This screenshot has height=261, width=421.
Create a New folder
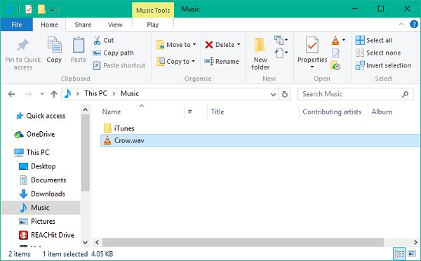pyautogui.click(x=260, y=54)
